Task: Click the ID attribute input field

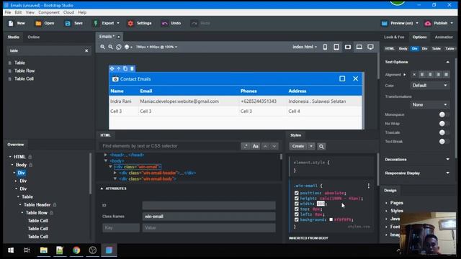Action: pyautogui.click(x=209, y=205)
